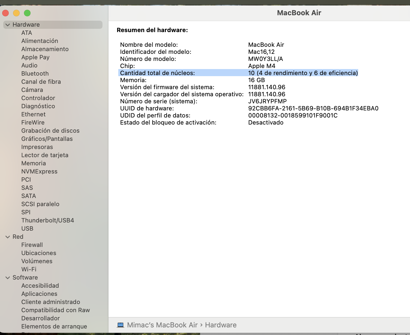The width and height of the screenshot is (410, 335).
Task: Click the yellow minimize window button
Action: coord(16,13)
